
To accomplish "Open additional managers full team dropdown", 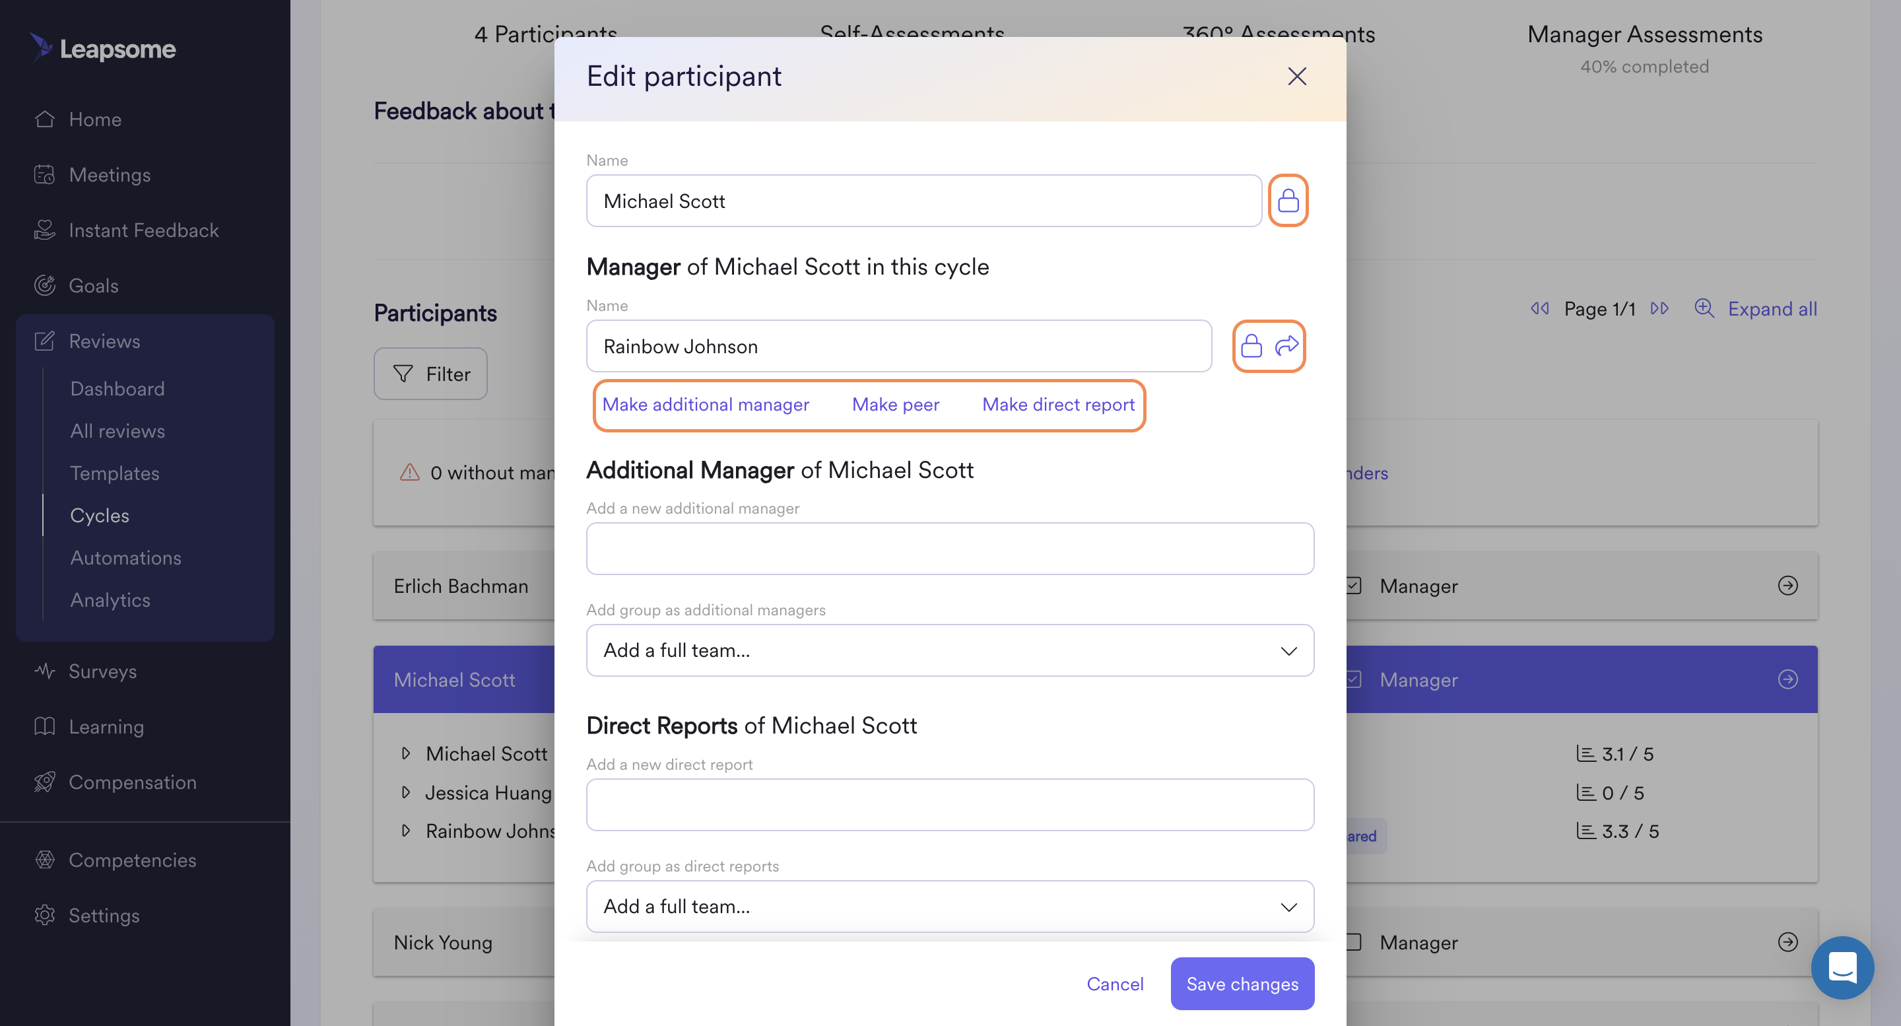I will (x=950, y=650).
